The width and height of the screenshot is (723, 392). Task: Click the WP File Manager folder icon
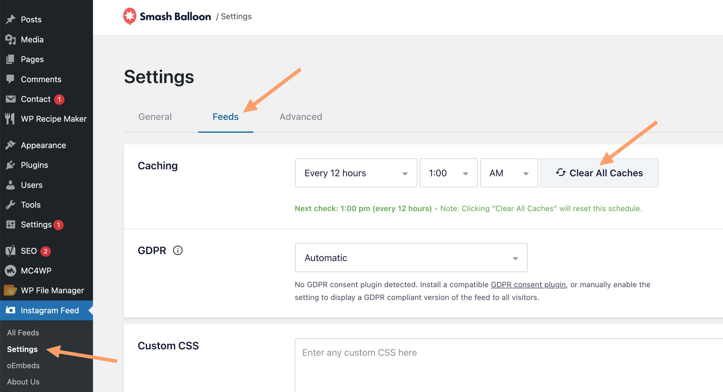click(10, 290)
